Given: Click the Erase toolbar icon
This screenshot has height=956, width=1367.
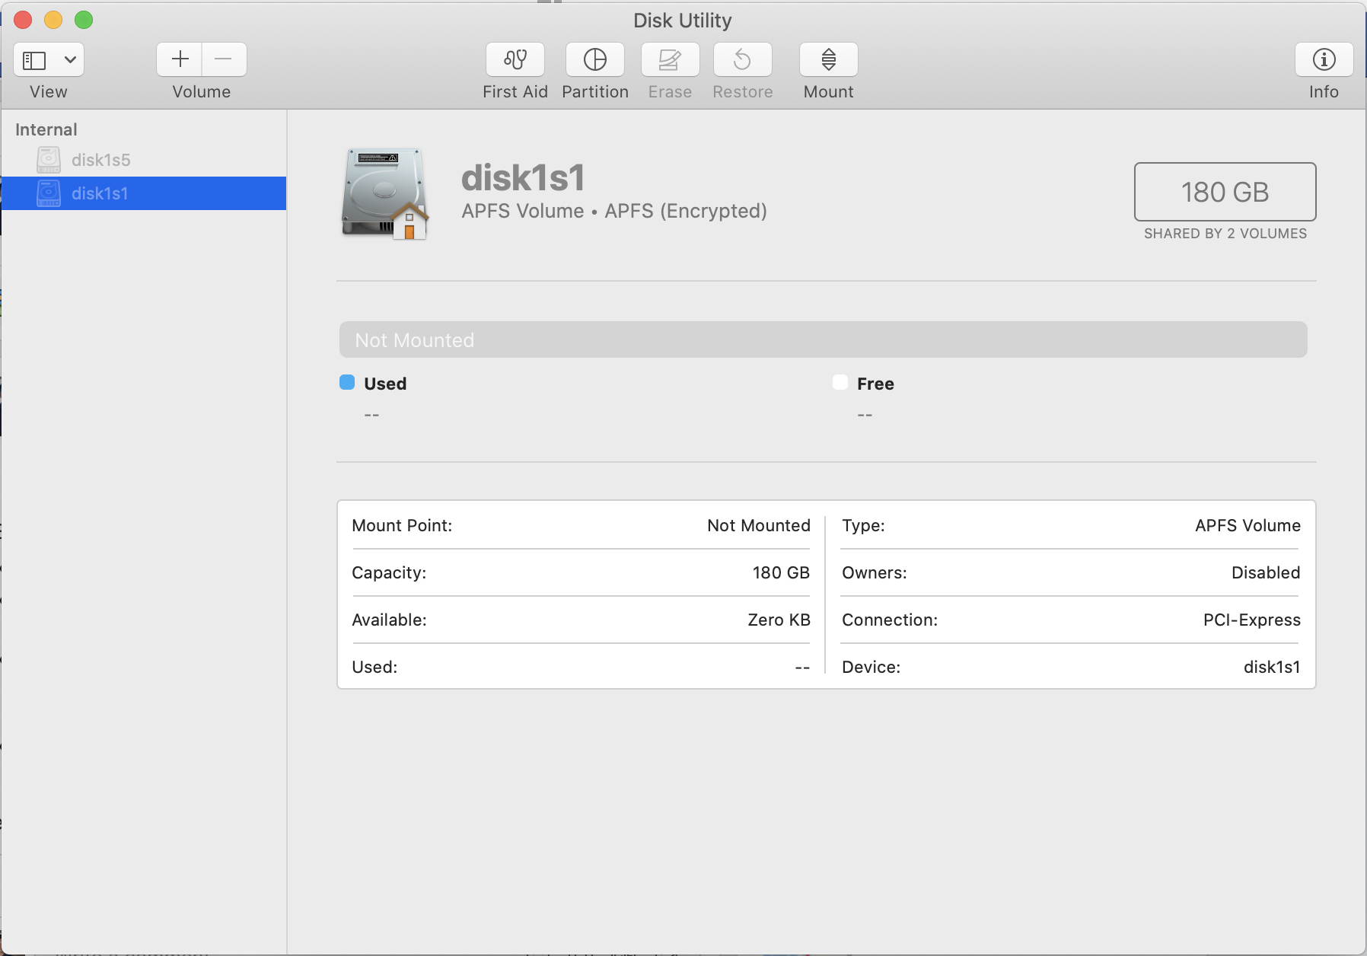Looking at the screenshot, I should click(670, 59).
